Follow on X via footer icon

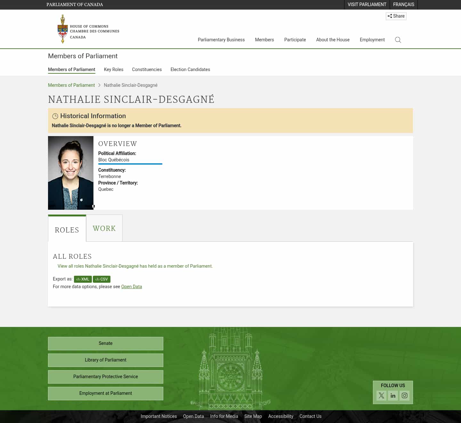(381, 395)
